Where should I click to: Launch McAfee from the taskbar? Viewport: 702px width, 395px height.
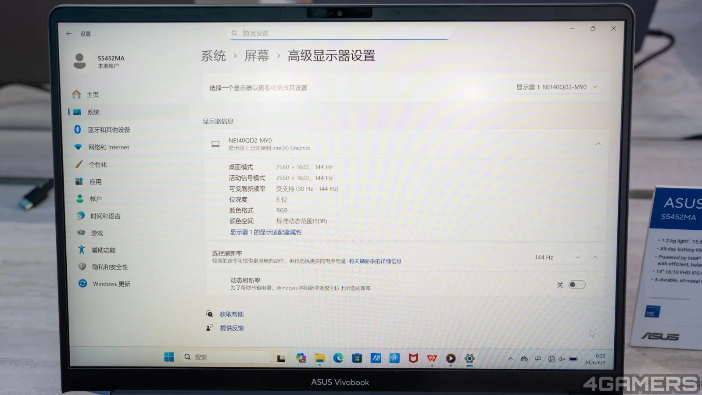pos(413,358)
